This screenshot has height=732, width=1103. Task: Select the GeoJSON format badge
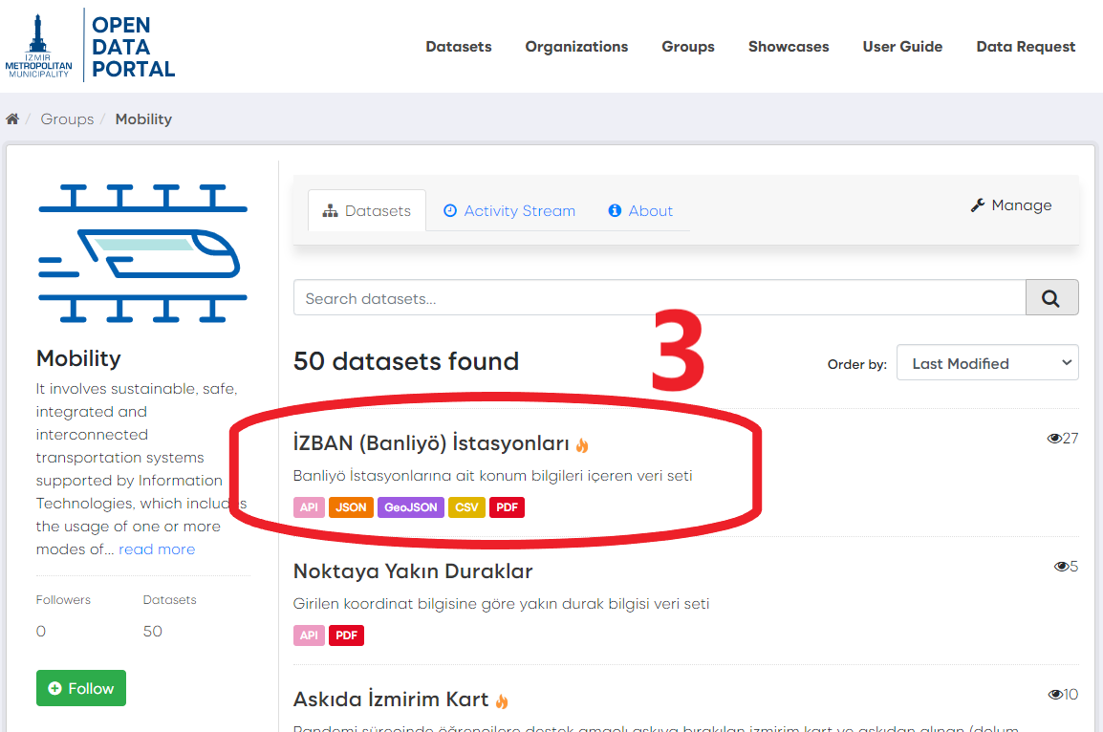(x=410, y=507)
